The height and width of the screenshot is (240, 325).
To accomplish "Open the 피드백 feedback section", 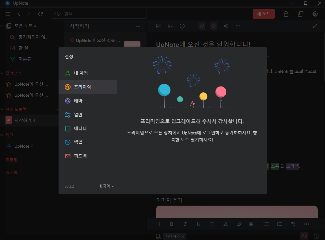I will 88,156.
